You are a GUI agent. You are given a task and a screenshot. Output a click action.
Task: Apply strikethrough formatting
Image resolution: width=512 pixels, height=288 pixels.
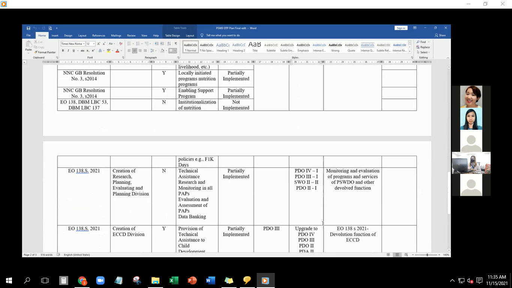(82, 51)
